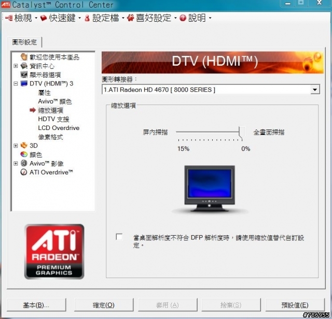Viewport: 332px width, 319px height.
Task: Click the 快速鍵 hotkeys icon
Action: (x=44, y=18)
